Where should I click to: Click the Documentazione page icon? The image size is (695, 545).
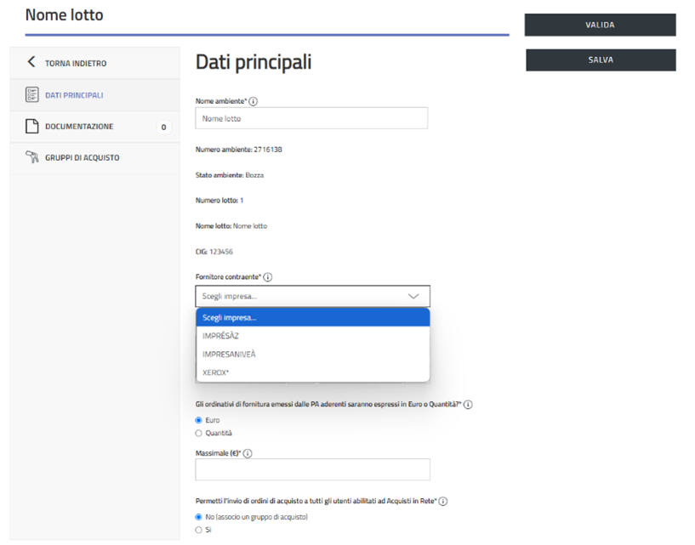coord(31,127)
